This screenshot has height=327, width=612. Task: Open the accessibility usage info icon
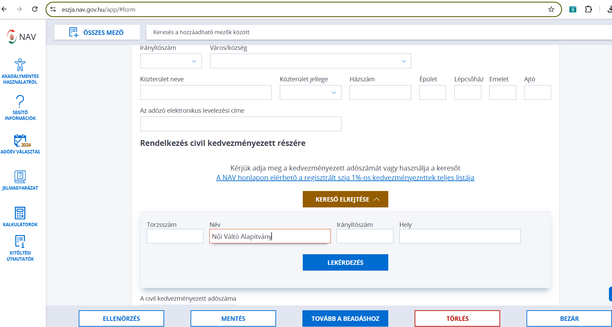[20, 65]
